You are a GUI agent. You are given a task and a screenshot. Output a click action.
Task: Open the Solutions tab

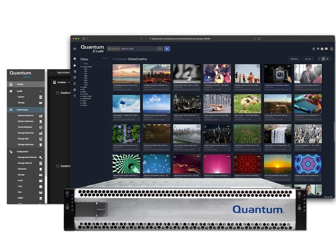click(64, 73)
